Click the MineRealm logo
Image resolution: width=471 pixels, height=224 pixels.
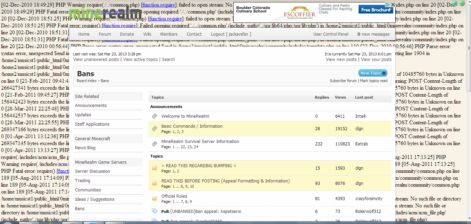coord(105,13)
